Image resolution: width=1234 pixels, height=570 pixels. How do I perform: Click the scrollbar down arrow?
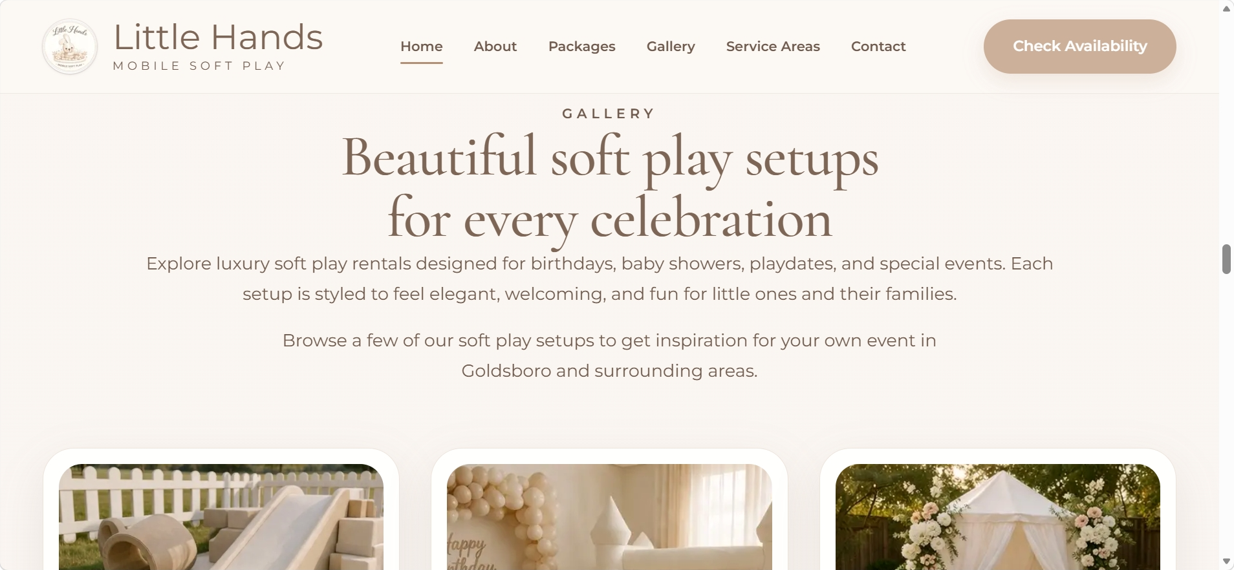(x=1226, y=561)
